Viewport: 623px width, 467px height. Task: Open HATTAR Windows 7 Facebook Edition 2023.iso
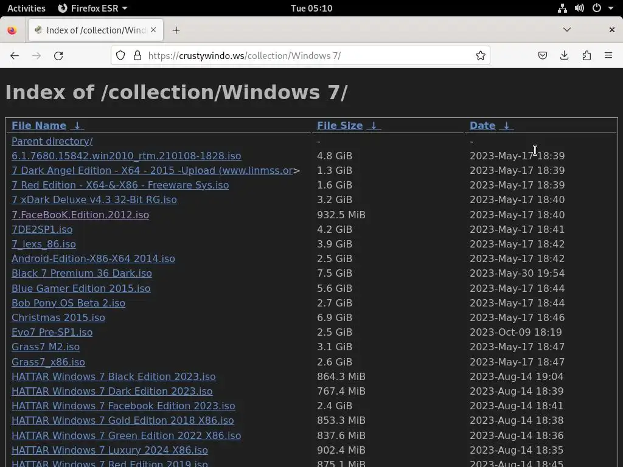click(x=123, y=406)
